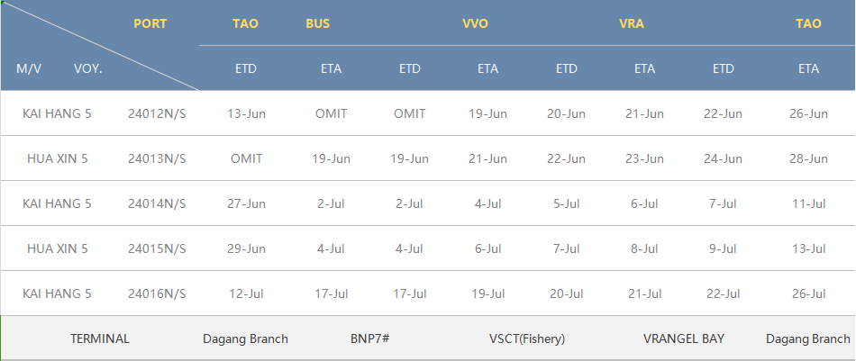The height and width of the screenshot is (361, 856).
Task: Click the BNP7# terminal cell
Action: 370,338
